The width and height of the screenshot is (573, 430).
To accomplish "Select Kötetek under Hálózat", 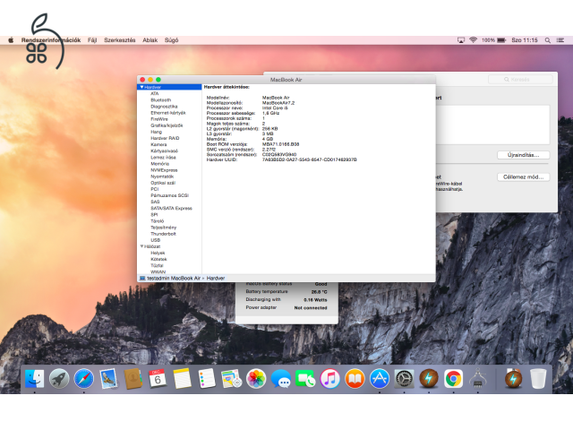I will coord(158,259).
